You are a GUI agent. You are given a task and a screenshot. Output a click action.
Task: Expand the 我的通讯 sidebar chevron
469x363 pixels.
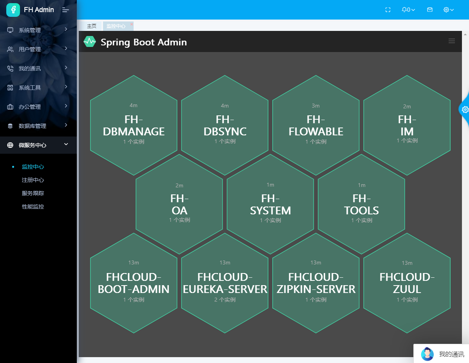(x=66, y=67)
